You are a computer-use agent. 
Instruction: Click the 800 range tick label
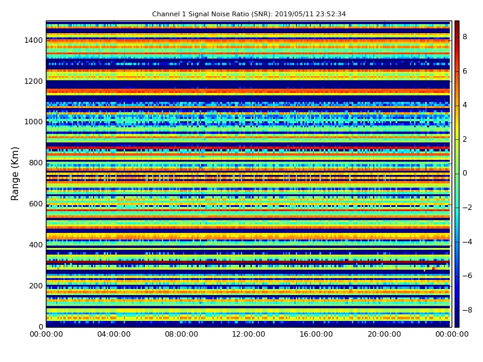(36, 163)
